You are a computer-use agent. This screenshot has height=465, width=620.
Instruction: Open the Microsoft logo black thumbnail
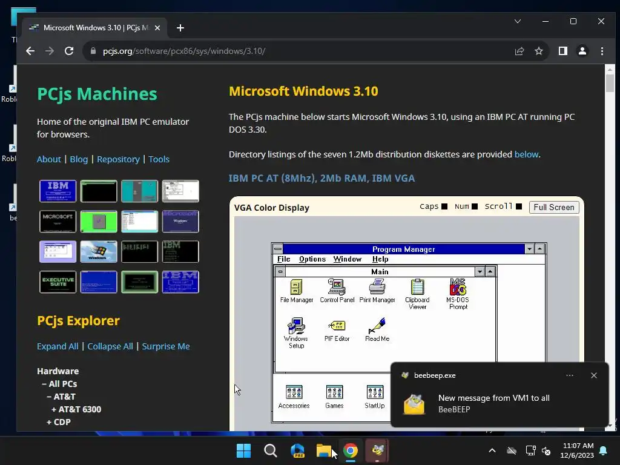pyautogui.click(x=58, y=222)
